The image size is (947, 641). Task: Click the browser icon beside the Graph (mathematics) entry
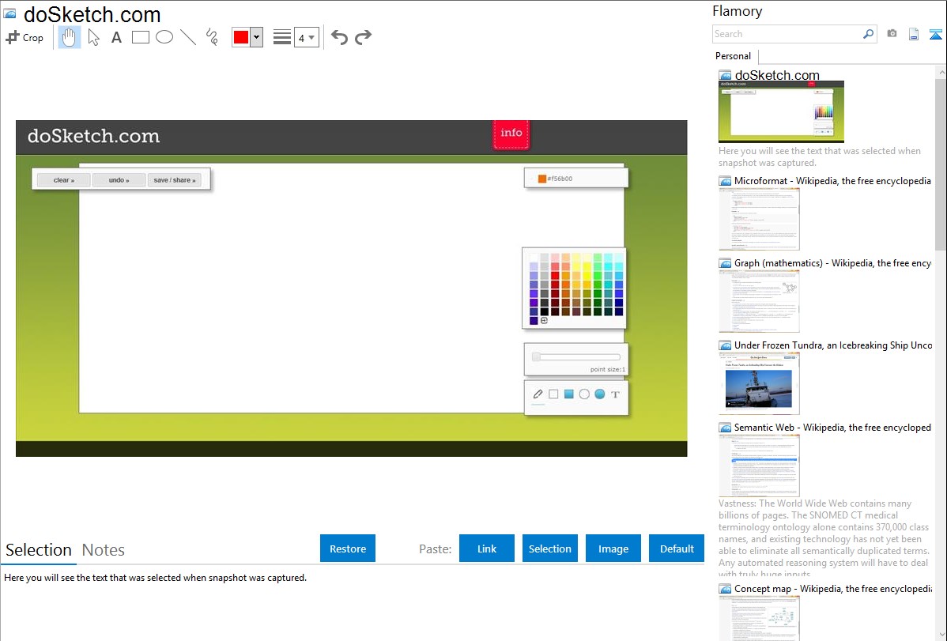(725, 263)
